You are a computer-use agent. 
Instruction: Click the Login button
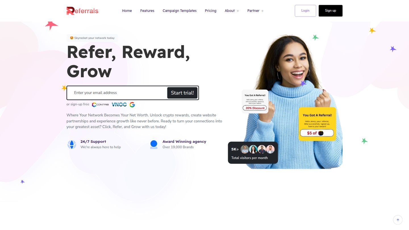click(x=305, y=11)
